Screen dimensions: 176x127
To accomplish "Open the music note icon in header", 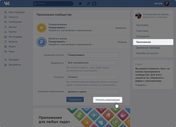I will [88, 3].
